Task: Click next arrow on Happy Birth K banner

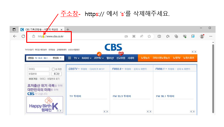Action: [61, 111]
